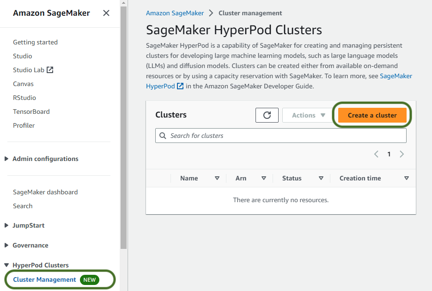Open SageMaker dashboard
The width and height of the screenshot is (432, 291).
tap(45, 192)
